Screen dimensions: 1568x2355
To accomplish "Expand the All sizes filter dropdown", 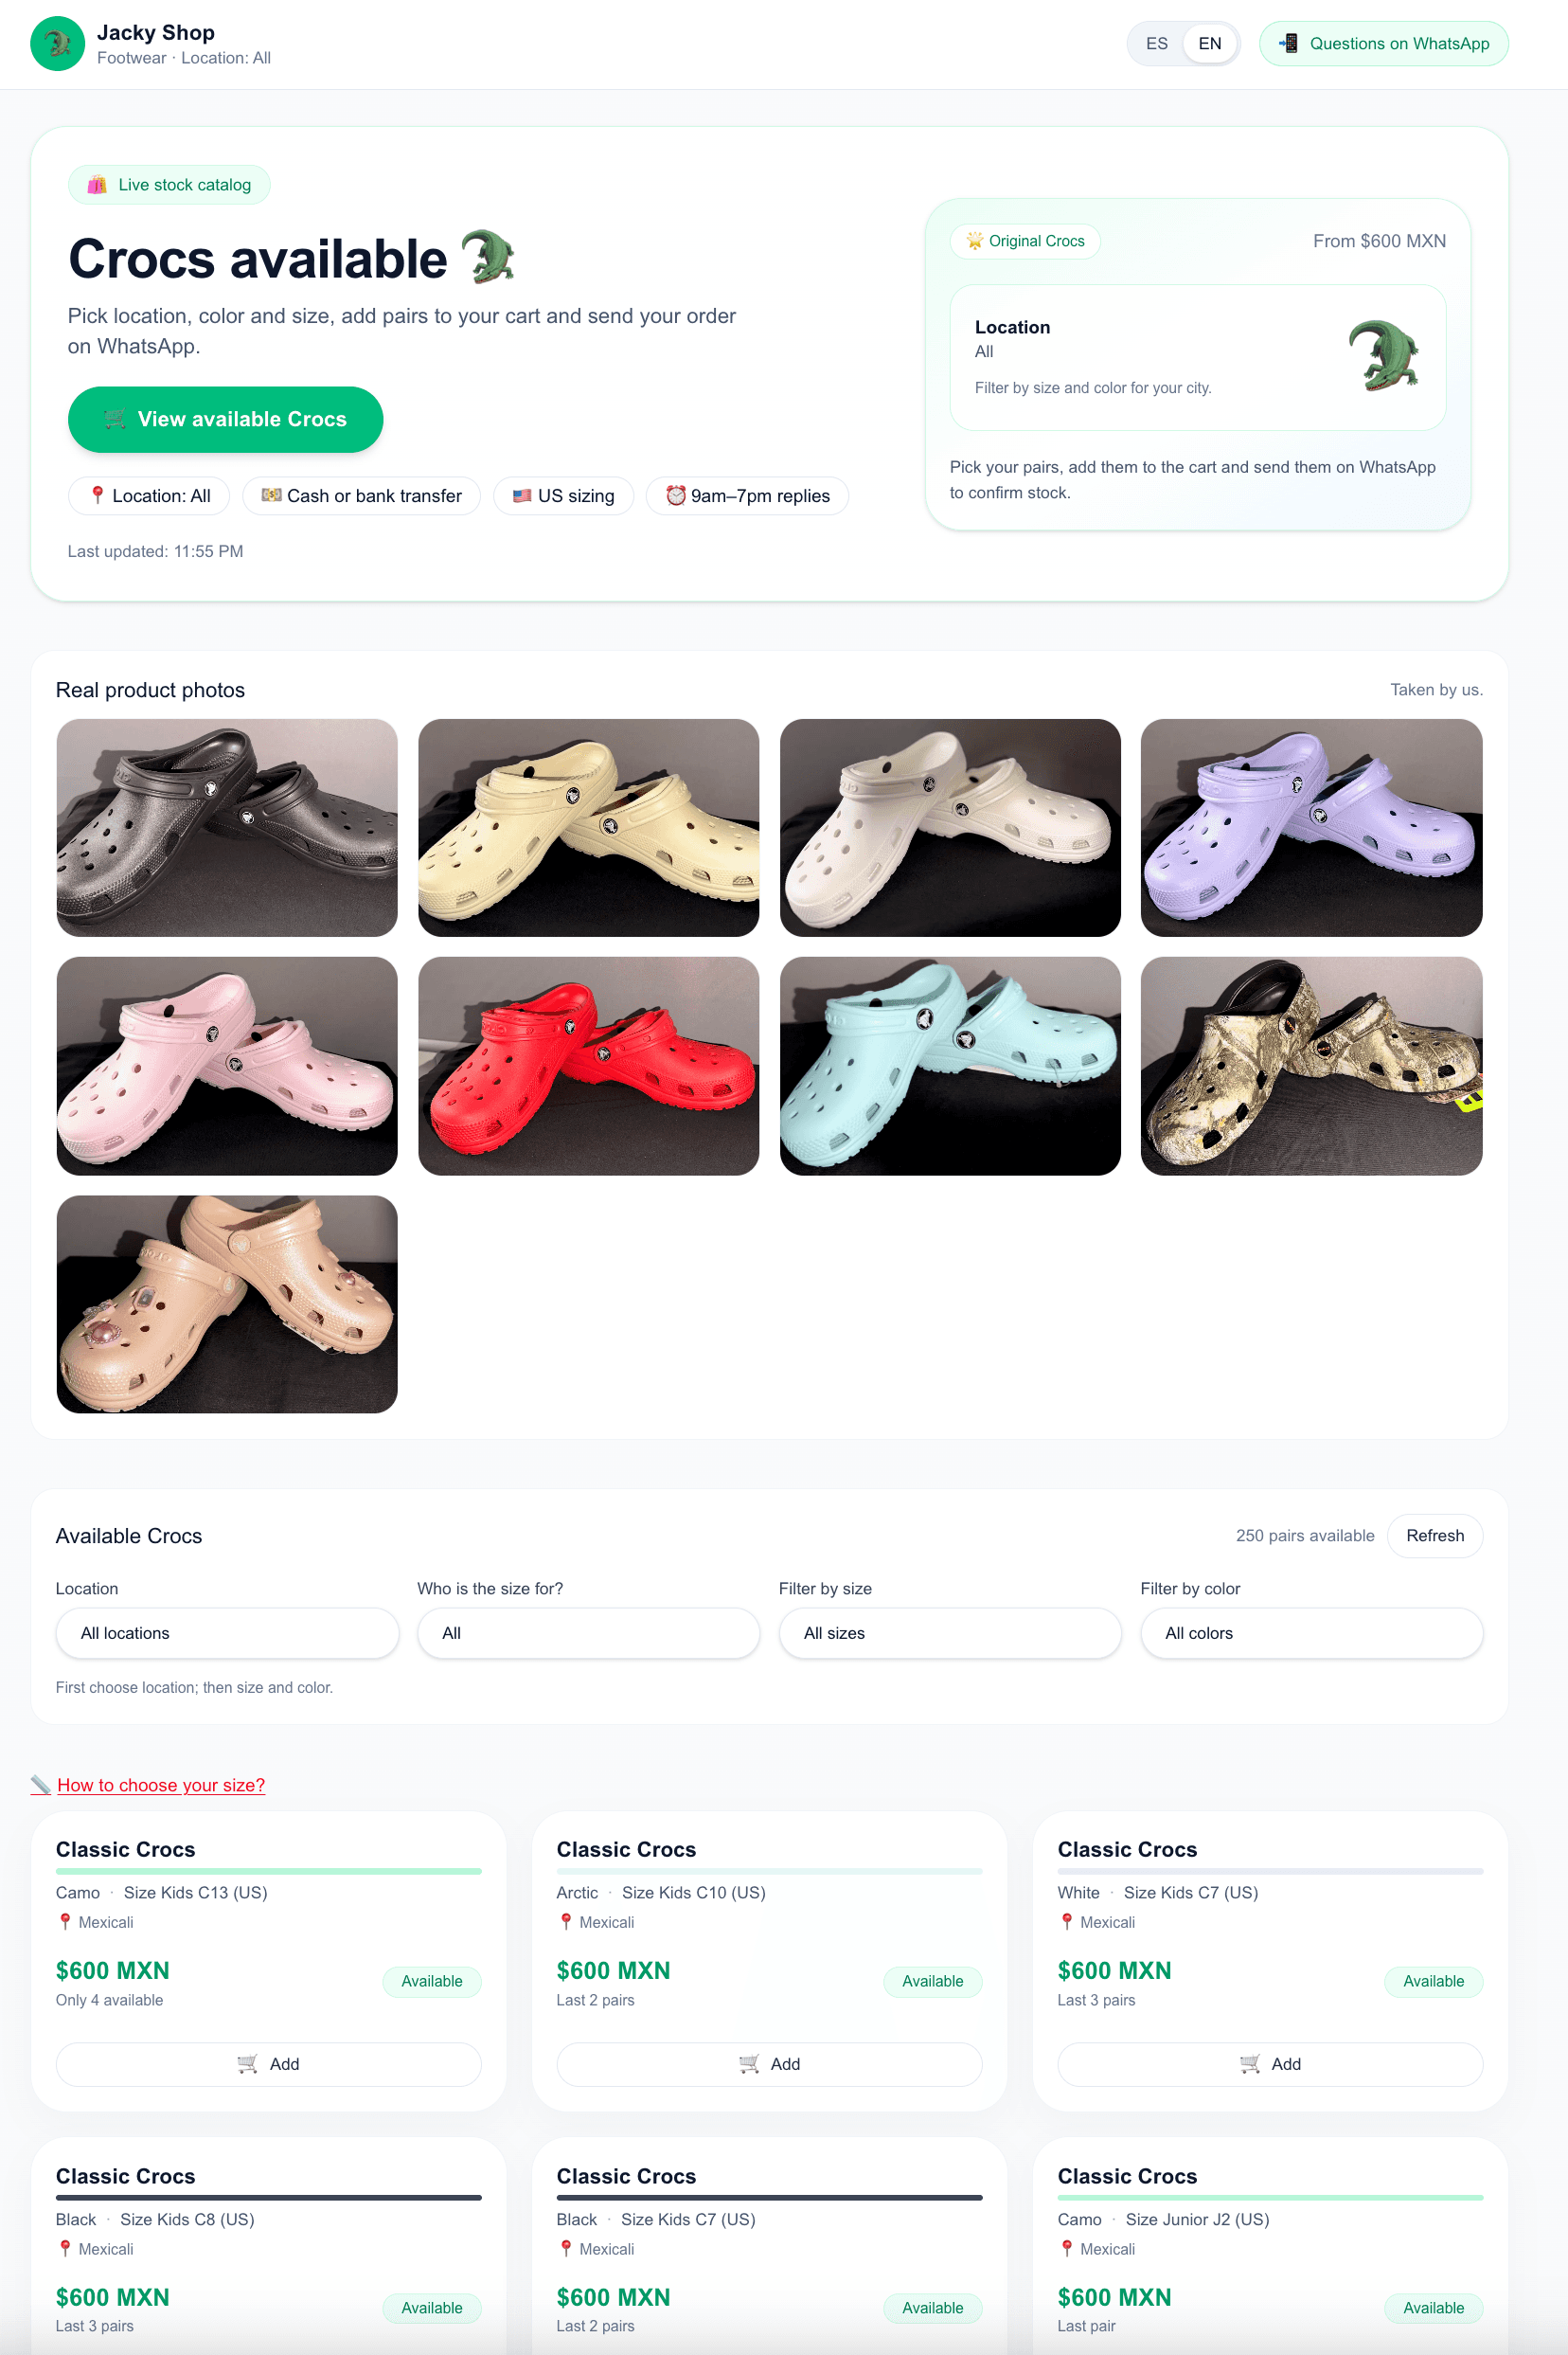I will [x=949, y=1633].
